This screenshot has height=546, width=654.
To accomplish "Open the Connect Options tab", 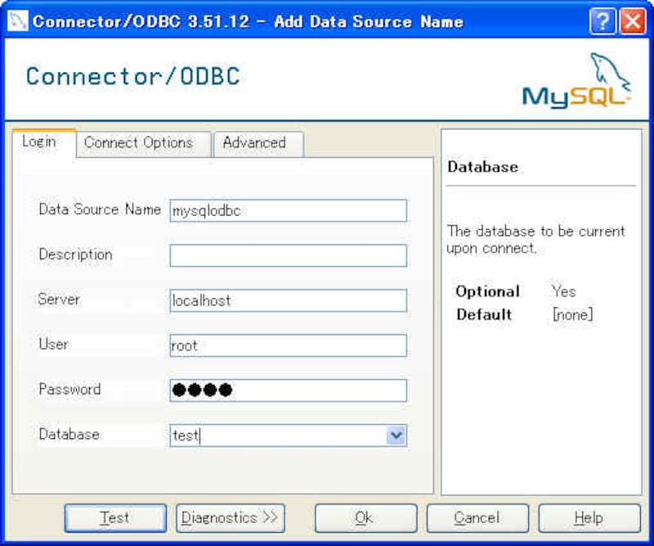I will tap(138, 143).
